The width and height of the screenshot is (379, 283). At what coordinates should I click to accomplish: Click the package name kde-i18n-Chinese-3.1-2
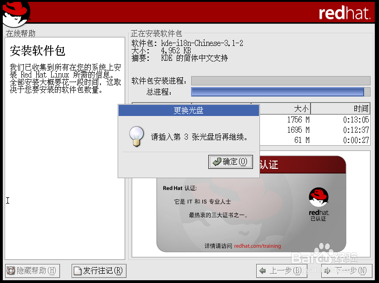[x=202, y=43]
